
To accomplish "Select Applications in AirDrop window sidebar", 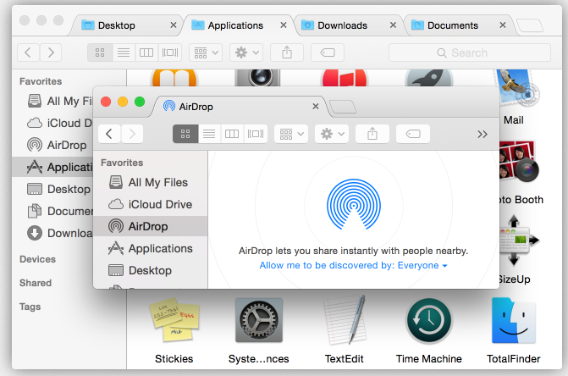I will coord(151,248).
